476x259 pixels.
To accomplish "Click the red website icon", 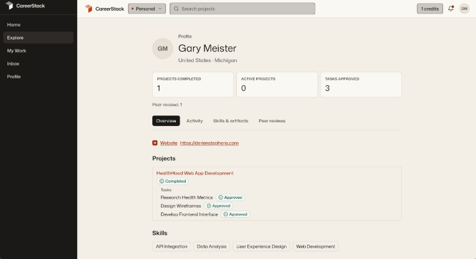I will point(155,143).
